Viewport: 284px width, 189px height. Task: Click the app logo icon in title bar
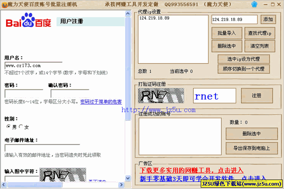point(4,5)
